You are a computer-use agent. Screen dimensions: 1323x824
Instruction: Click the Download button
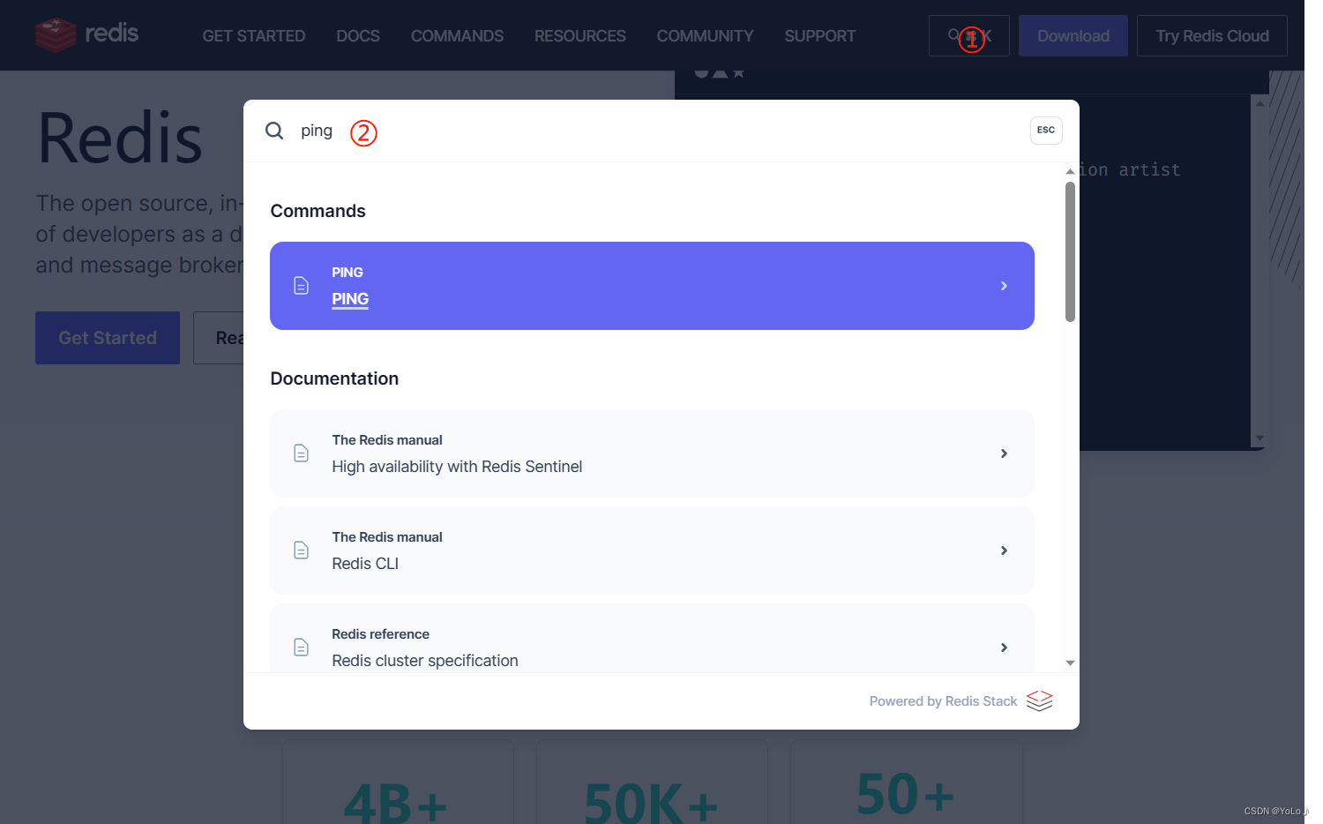1073,36
